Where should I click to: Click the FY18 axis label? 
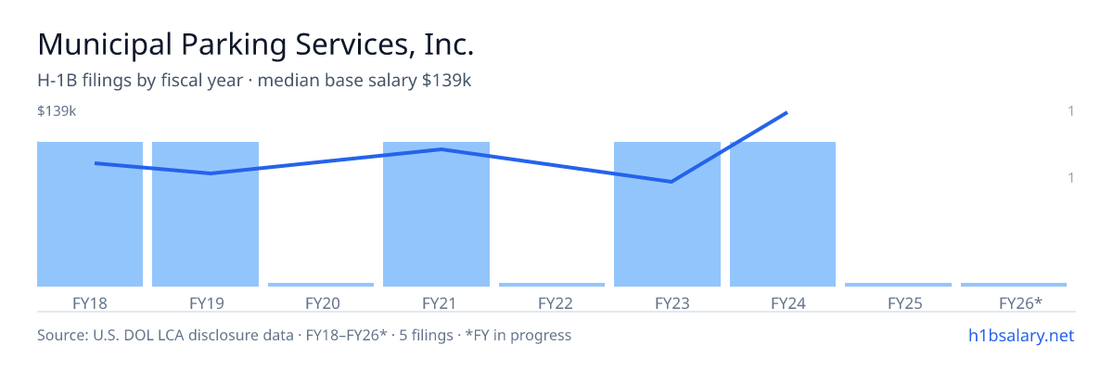pyautogui.click(x=90, y=302)
